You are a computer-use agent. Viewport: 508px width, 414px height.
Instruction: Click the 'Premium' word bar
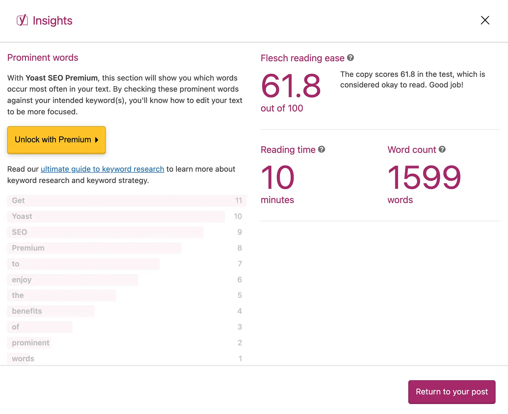tap(94, 248)
